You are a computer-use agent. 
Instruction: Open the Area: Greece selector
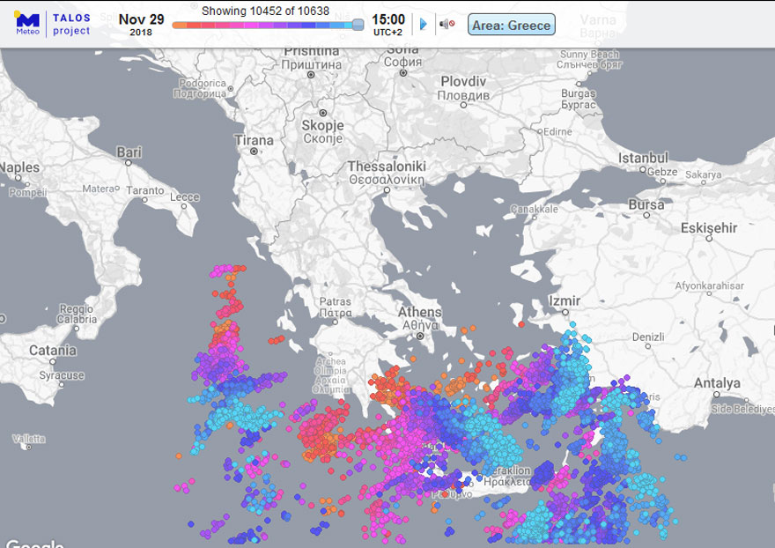(x=512, y=25)
